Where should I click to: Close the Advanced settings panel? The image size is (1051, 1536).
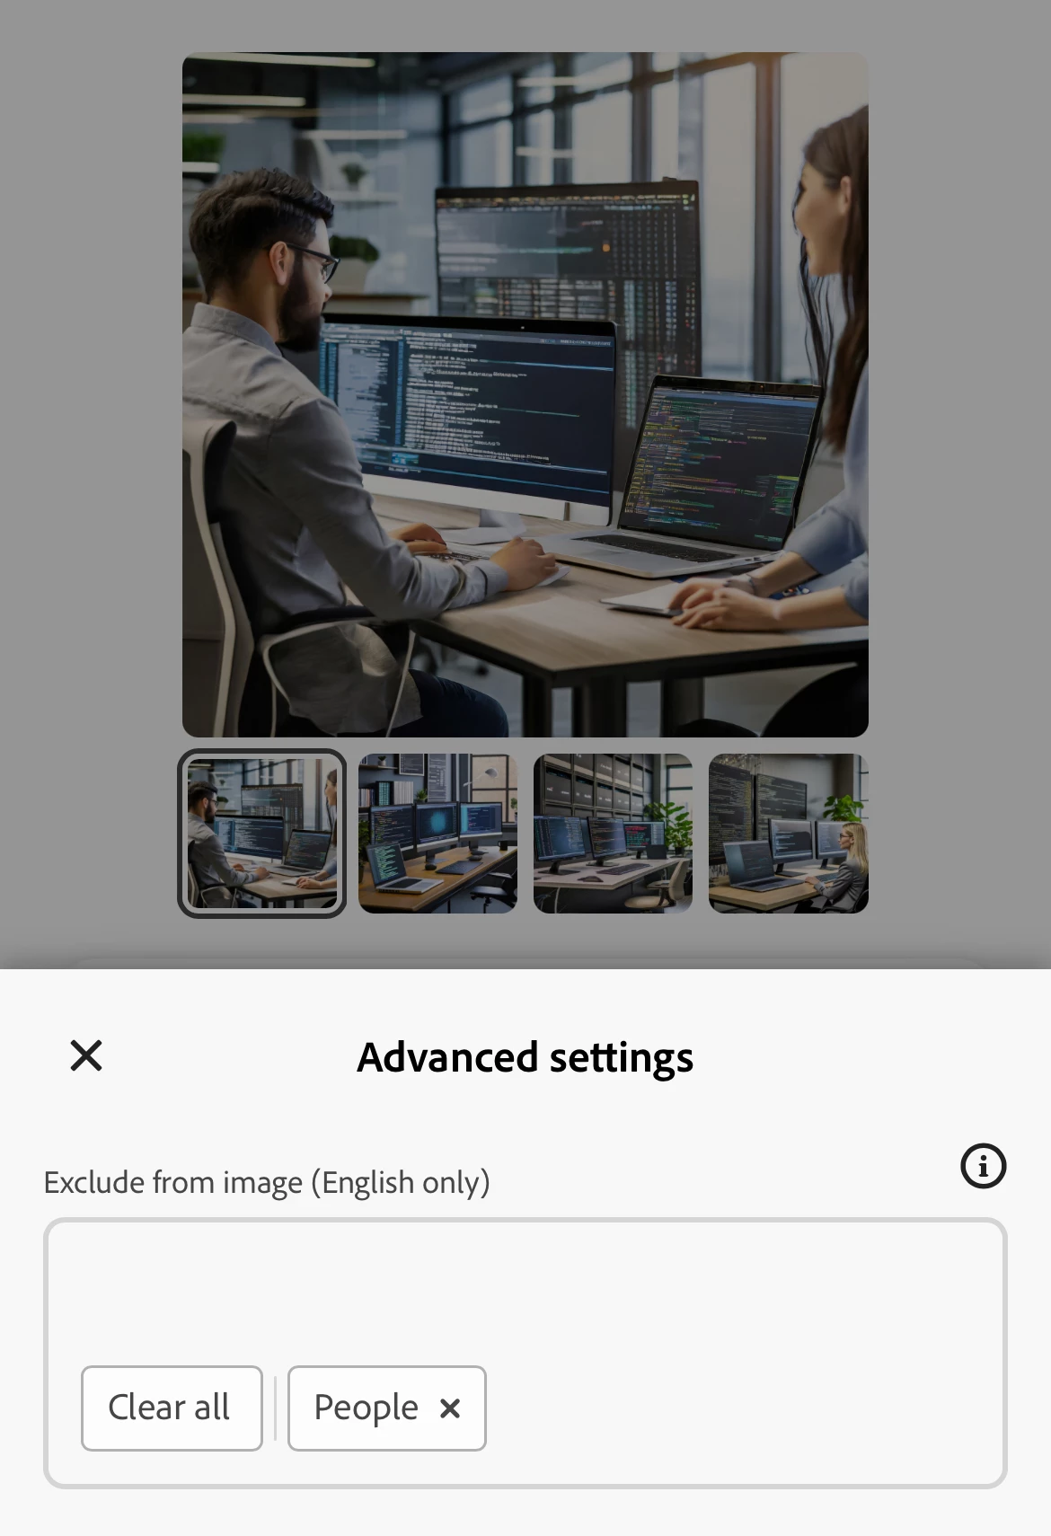(86, 1055)
